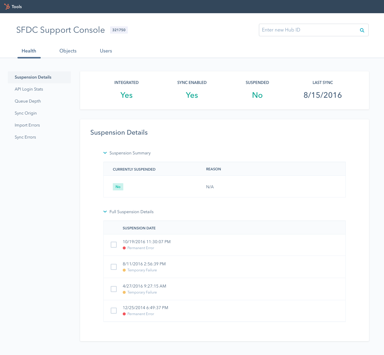Open the Tools menu in the top bar

click(x=17, y=7)
